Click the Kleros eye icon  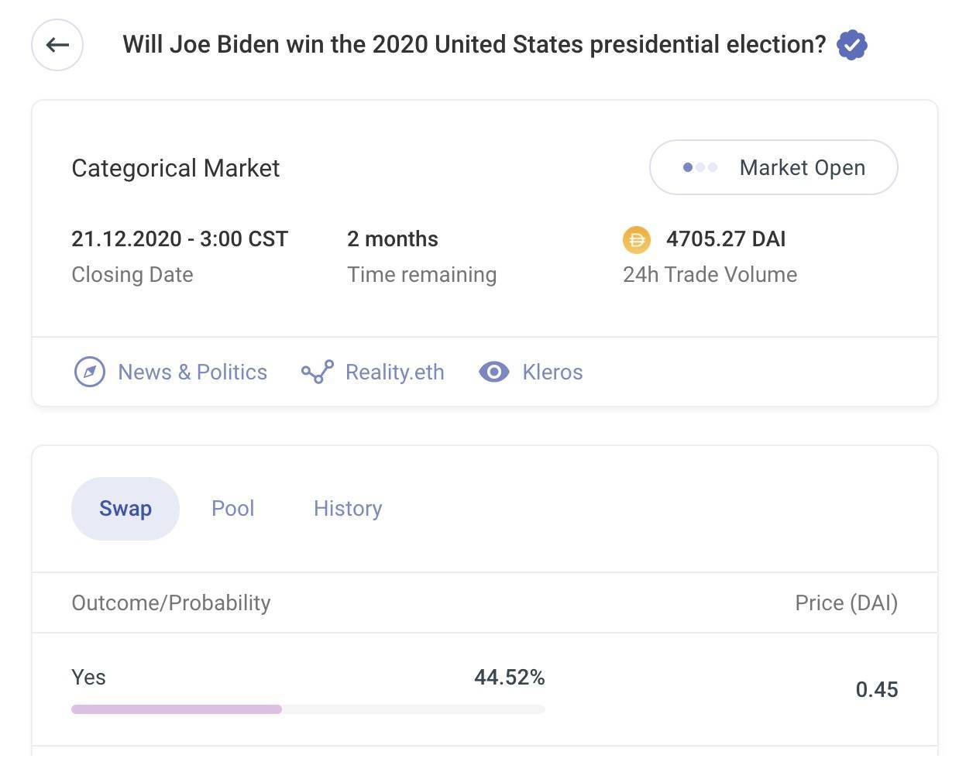493,372
